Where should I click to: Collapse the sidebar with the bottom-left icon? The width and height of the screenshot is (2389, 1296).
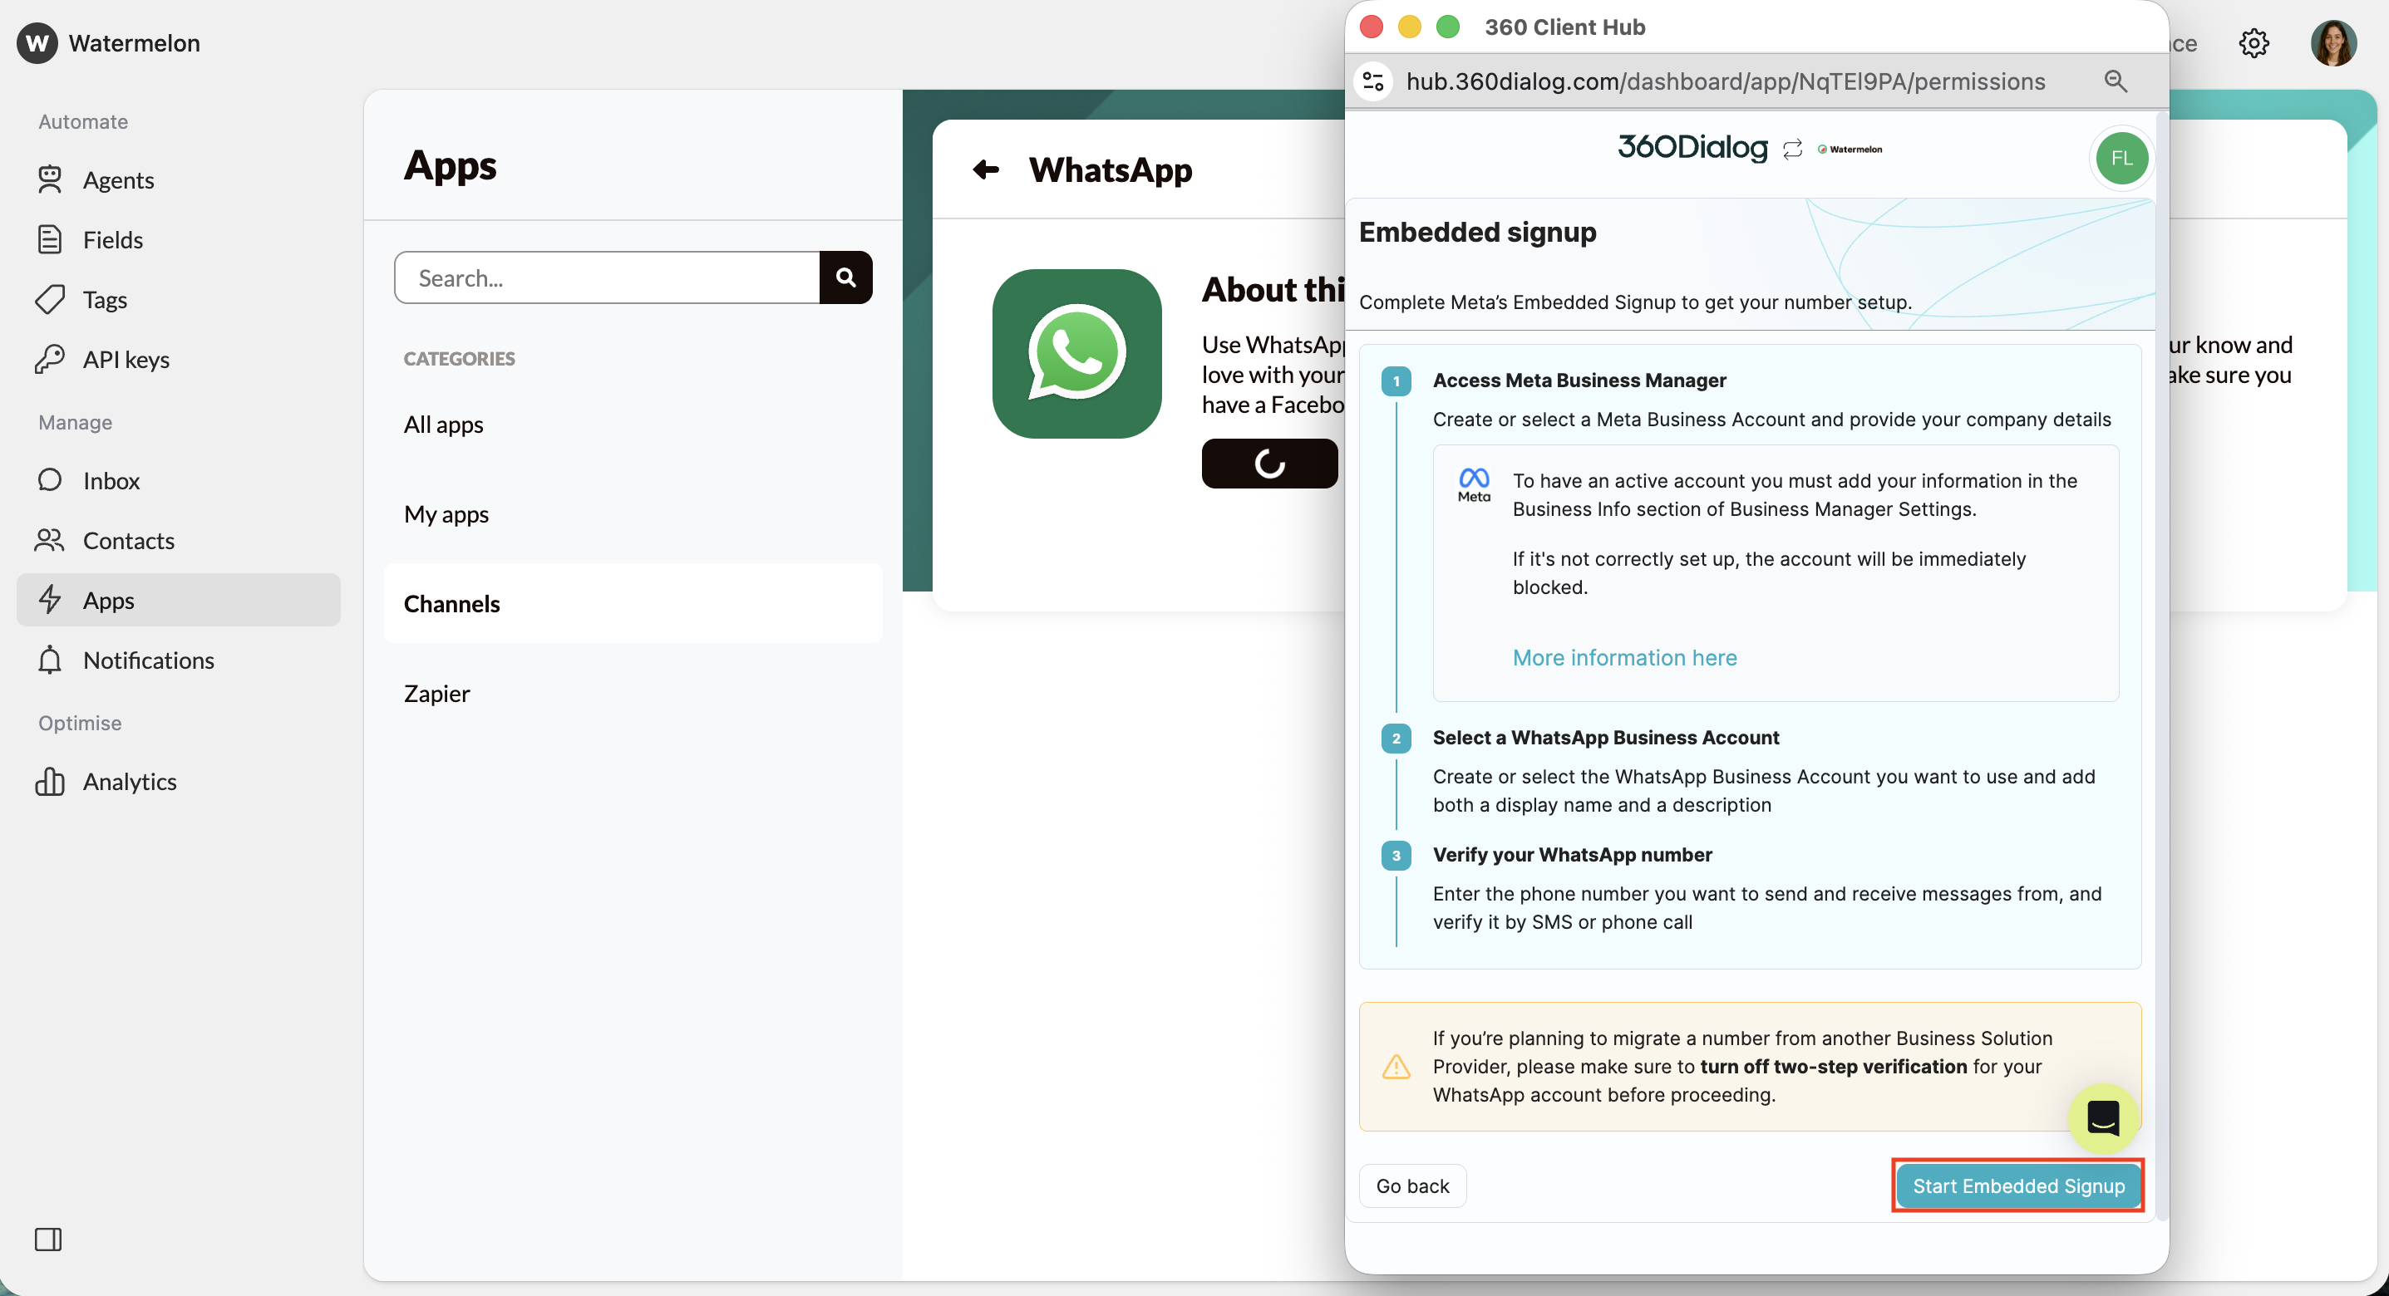coord(48,1240)
